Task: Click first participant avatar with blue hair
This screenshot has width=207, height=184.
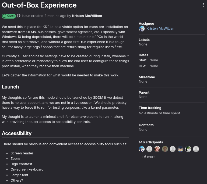Action: [142, 149]
